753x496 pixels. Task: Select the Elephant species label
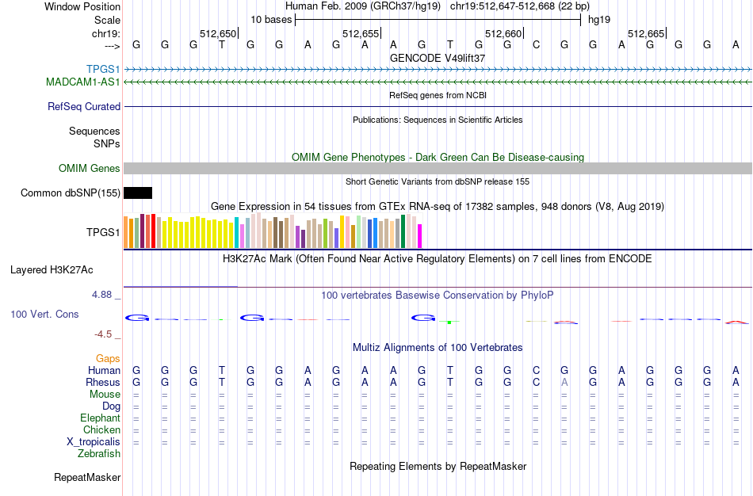click(x=100, y=418)
